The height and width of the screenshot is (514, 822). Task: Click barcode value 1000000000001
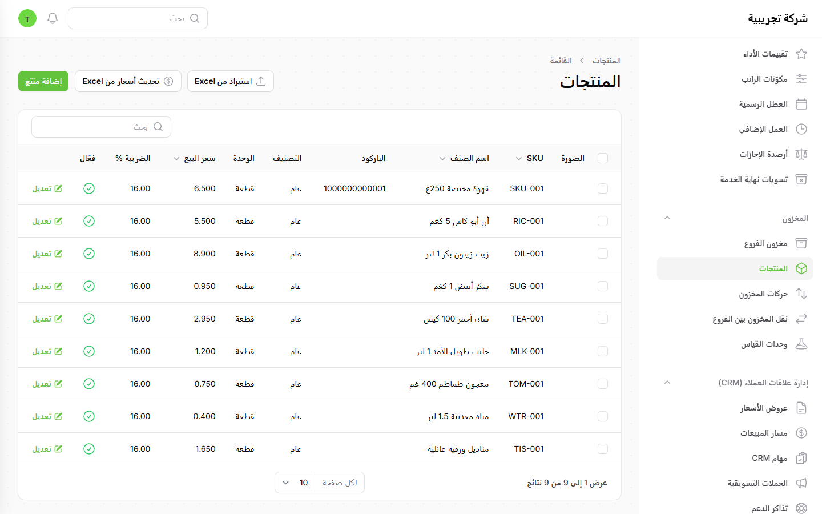pyautogui.click(x=354, y=188)
